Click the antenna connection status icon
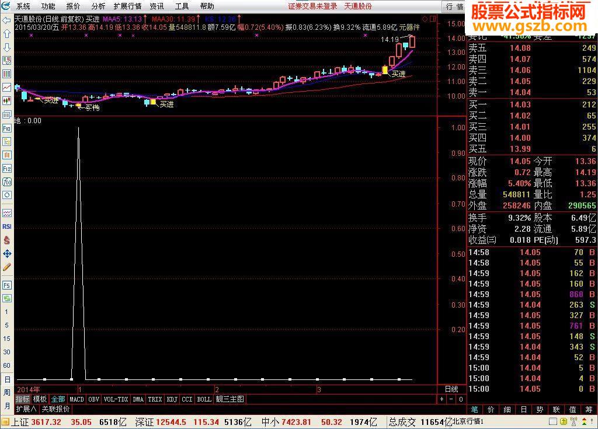Viewport: 598px width, 429px height. click(573, 422)
